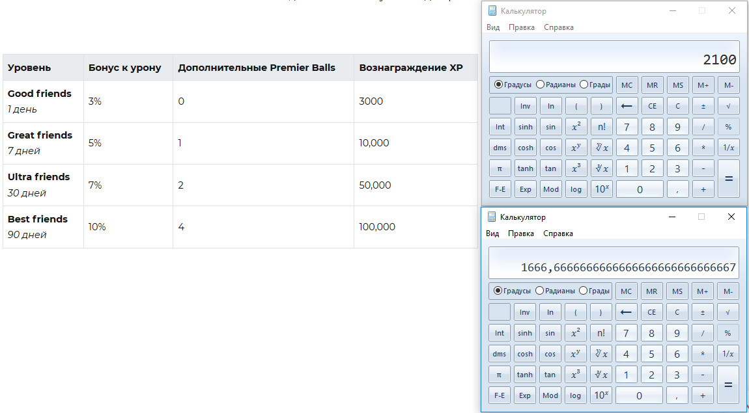Screen dimensions: 749x413
Task: Click minus key in top calculator
Action: coord(703,168)
